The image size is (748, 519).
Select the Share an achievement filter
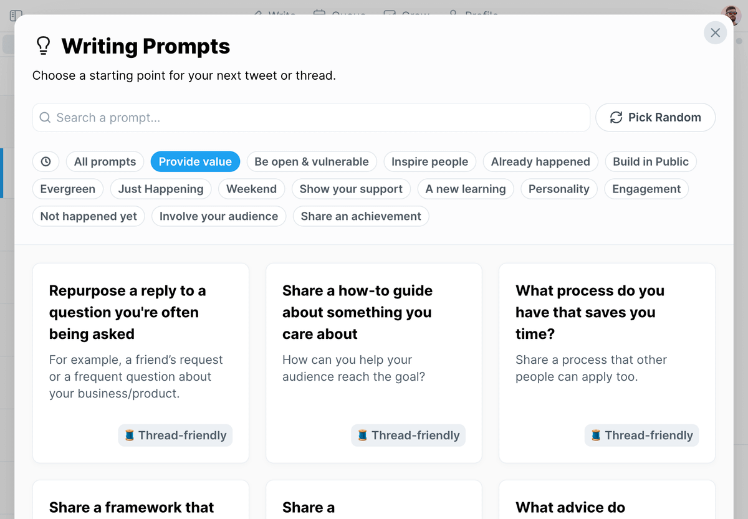click(x=361, y=216)
